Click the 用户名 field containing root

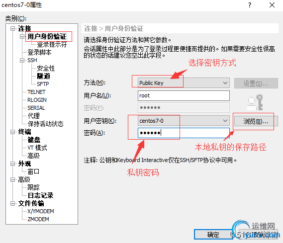pos(184,95)
